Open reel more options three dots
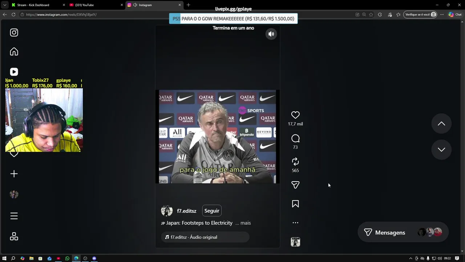 (295, 223)
